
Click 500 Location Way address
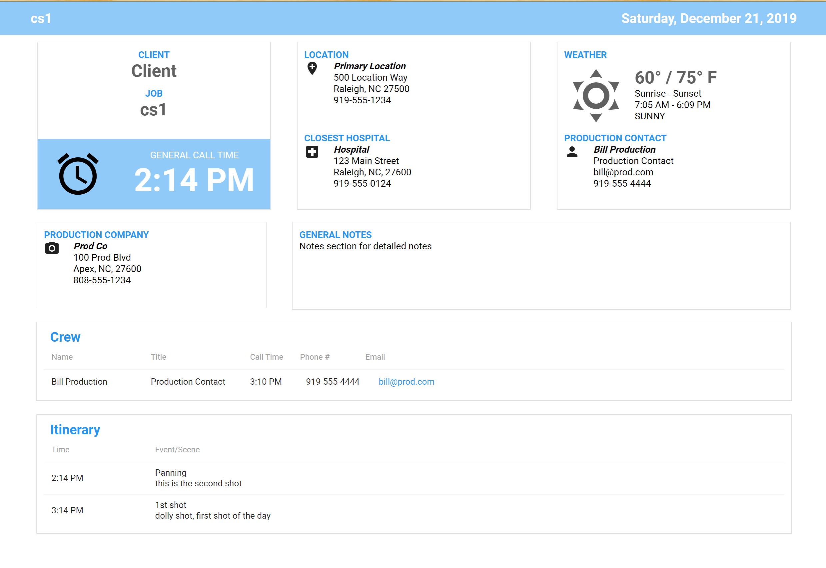(370, 78)
